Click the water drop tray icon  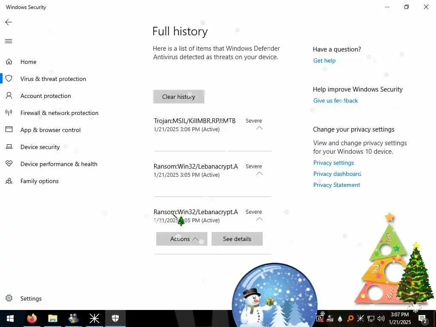point(340,318)
